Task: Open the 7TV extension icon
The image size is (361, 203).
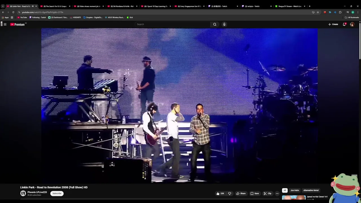Action: pyautogui.click(x=330, y=12)
